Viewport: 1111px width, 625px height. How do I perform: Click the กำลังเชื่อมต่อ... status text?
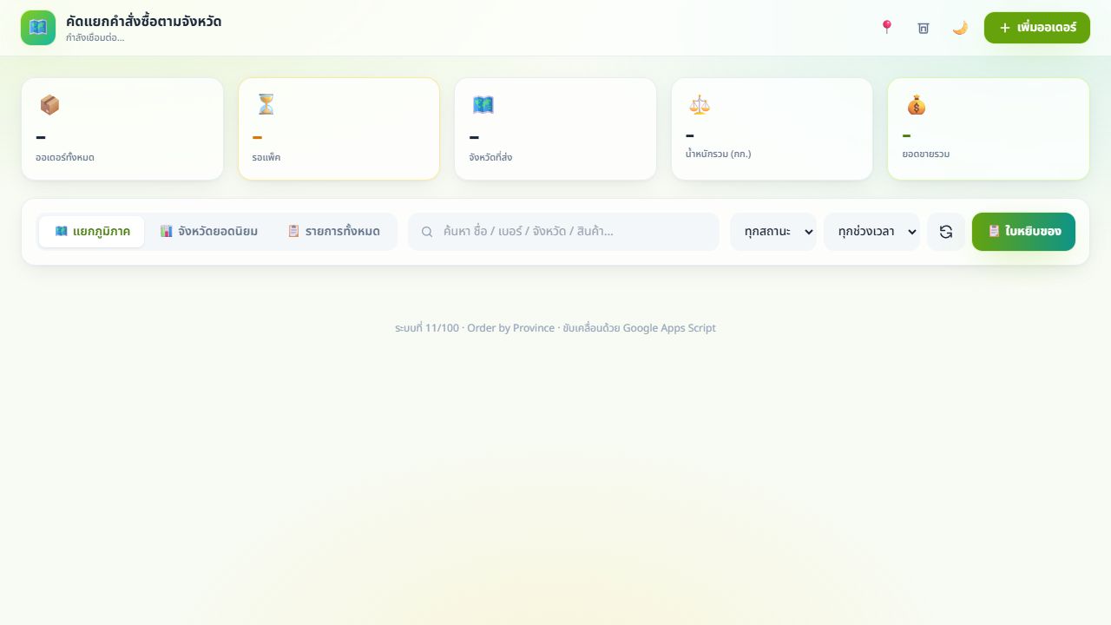[x=95, y=38]
